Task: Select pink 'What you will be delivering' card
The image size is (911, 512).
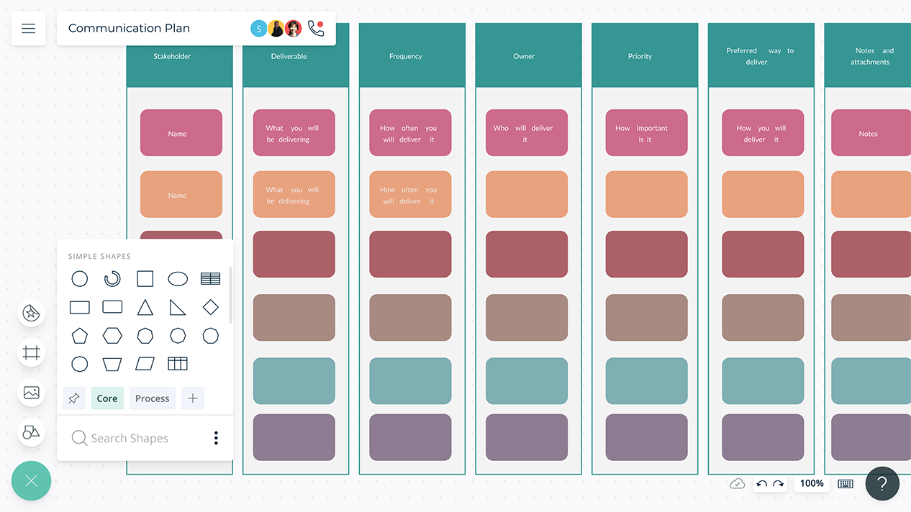Action: (x=294, y=133)
